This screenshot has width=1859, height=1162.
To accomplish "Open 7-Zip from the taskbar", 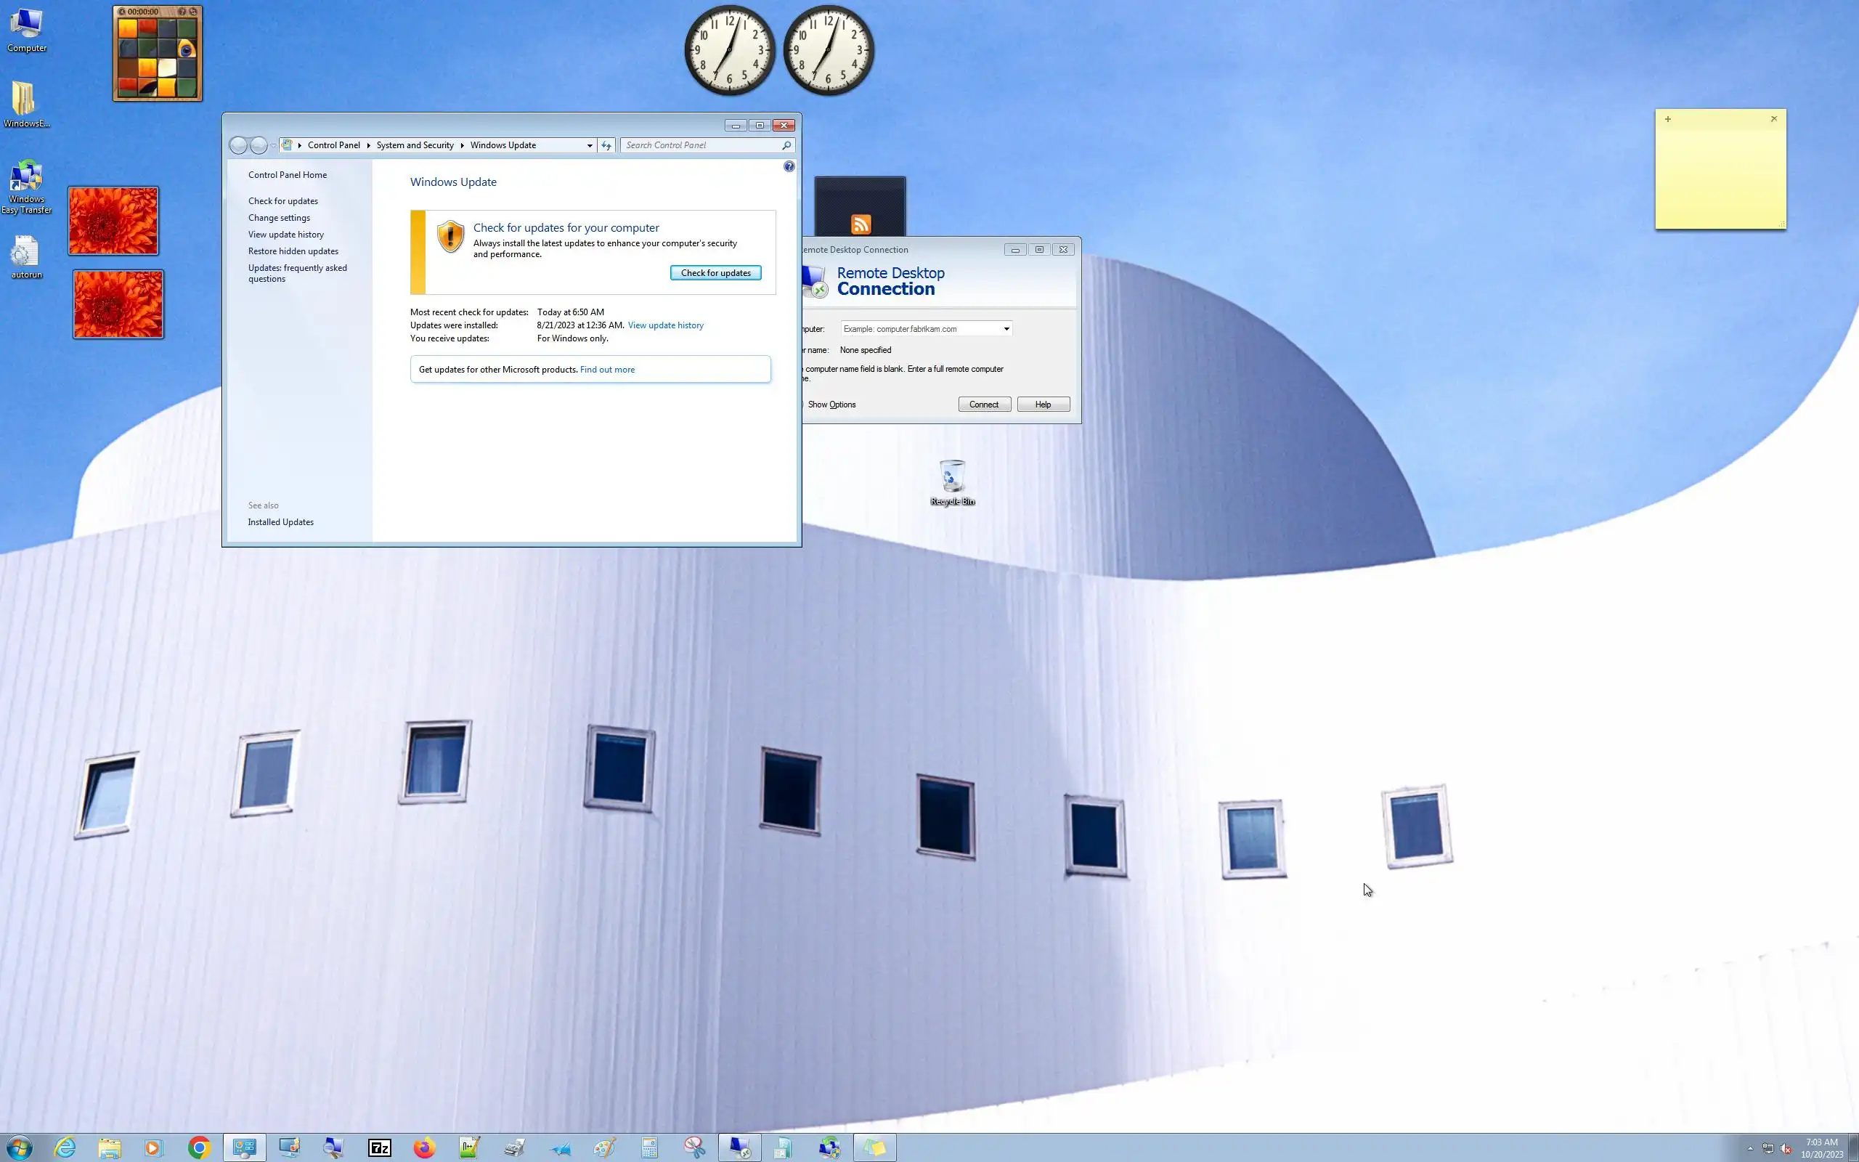I will point(380,1147).
